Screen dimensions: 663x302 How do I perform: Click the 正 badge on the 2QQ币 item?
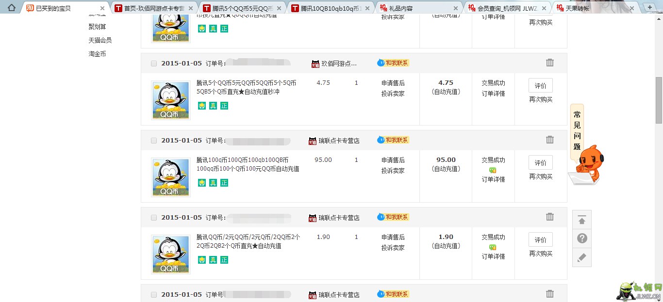(x=224, y=260)
